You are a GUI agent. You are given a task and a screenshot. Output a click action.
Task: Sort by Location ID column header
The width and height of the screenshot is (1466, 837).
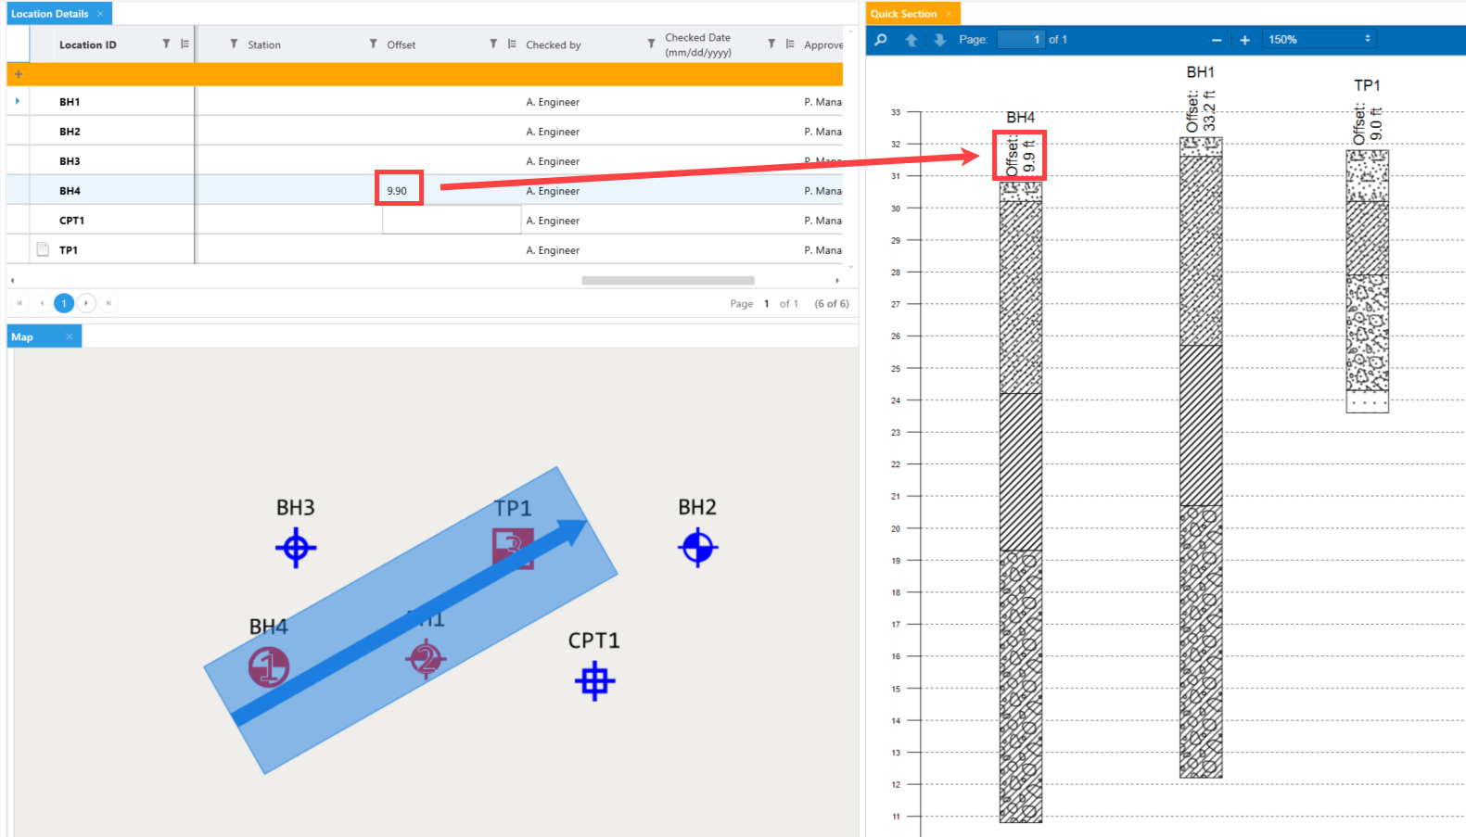(x=88, y=44)
